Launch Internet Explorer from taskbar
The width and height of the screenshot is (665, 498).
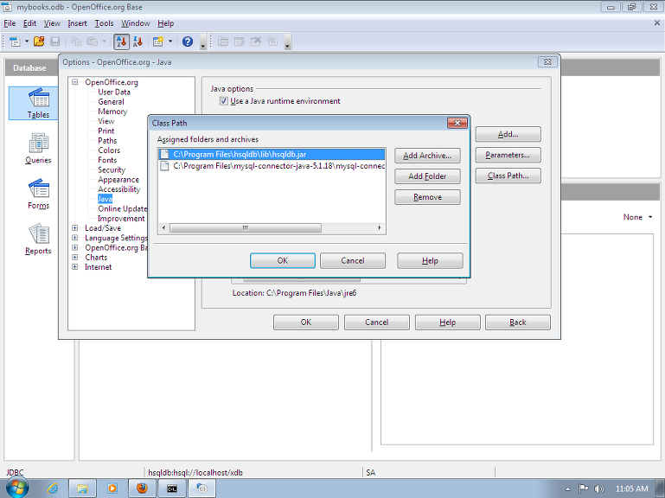53,488
